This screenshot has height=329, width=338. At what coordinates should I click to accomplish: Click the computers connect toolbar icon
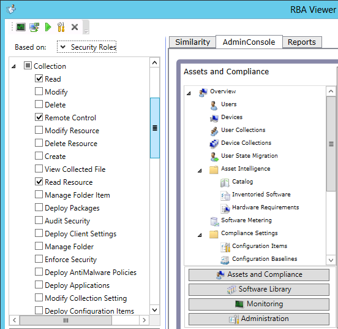[34, 27]
